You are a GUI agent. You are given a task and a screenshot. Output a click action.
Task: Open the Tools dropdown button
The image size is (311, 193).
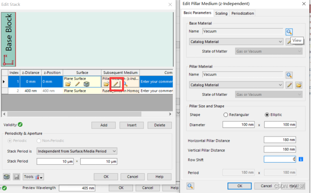(x=33, y=176)
